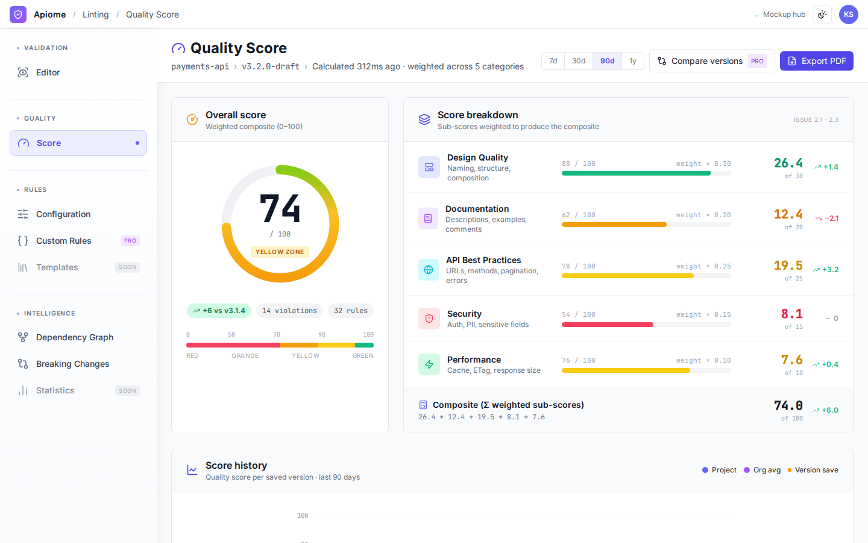
Task: Click the Statistics bar chart icon
Action: click(x=23, y=390)
